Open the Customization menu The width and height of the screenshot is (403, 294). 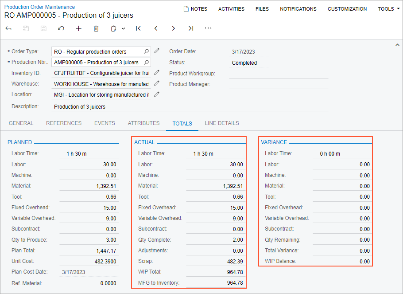coord(347,9)
